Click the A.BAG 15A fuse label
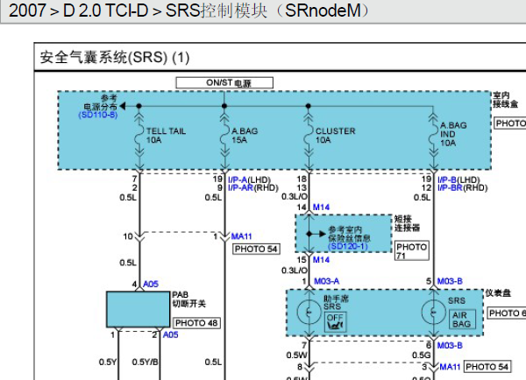This screenshot has width=526, height=380. pyautogui.click(x=245, y=136)
